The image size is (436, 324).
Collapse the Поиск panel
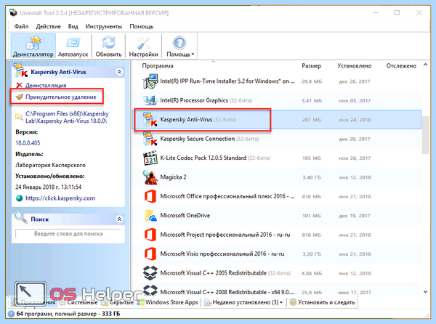click(x=119, y=219)
